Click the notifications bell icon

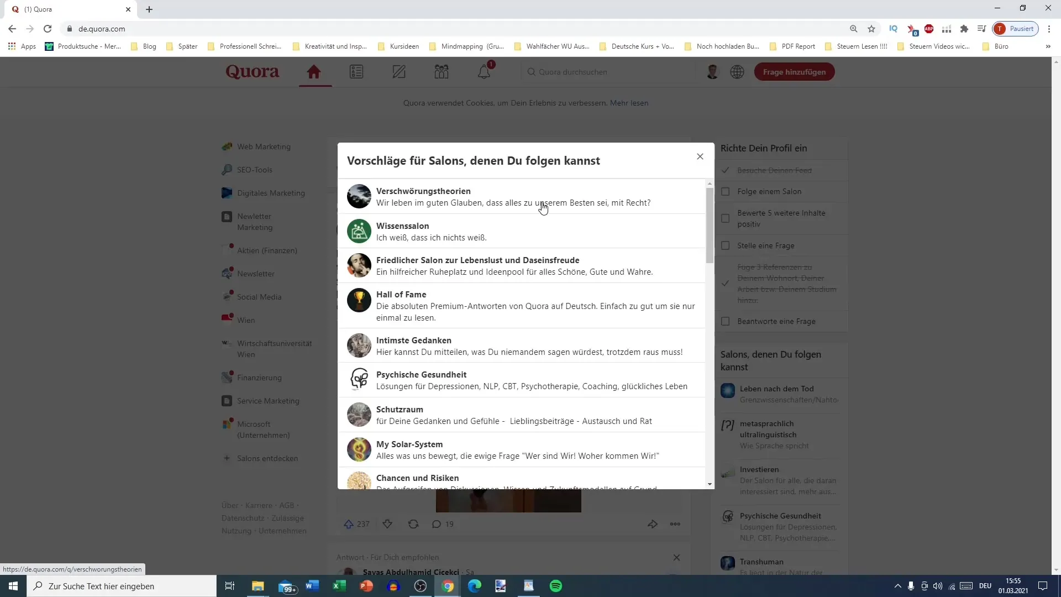485,71
